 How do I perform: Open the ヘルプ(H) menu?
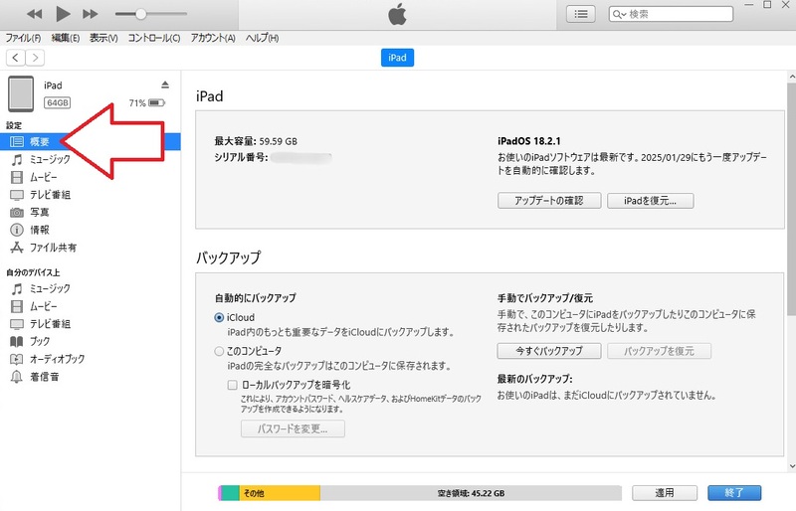pos(262,38)
